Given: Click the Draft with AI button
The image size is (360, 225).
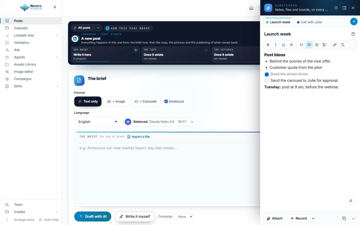Looking at the screenshot, I should coord(93,216).
